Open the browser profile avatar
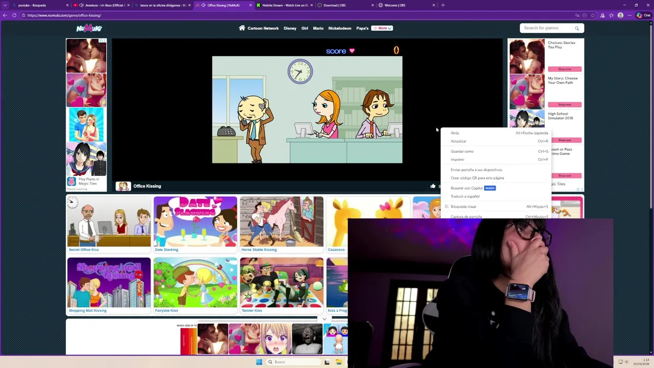654x368 pixels. [x=620, y=15]
